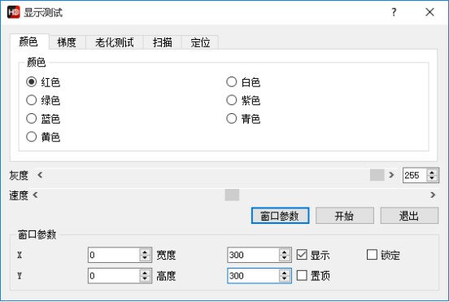The image size is (449, 302).
Task: Click left arrow of 速度 scrollbar
Action: tap(35, 195)
